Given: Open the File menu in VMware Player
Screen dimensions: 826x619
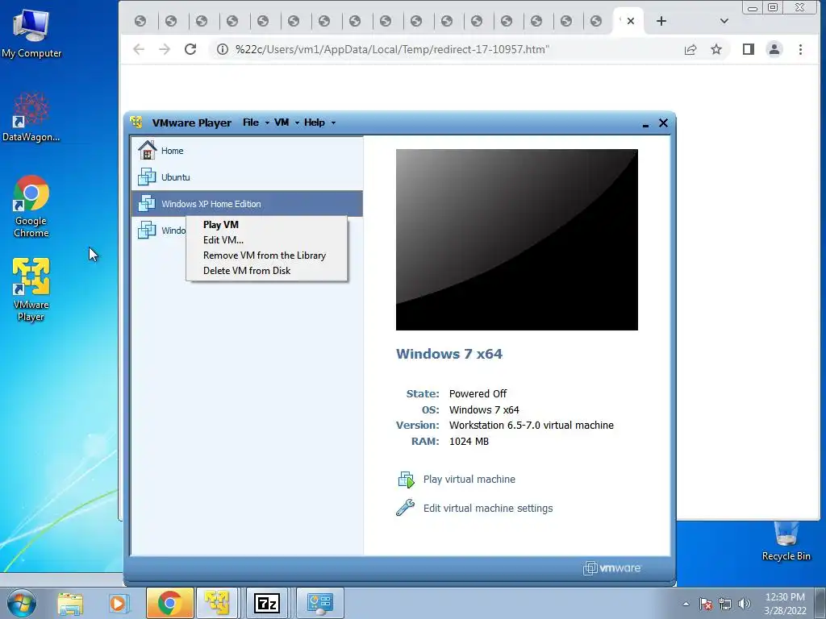Looking at the screenshot, I should 256,123.
